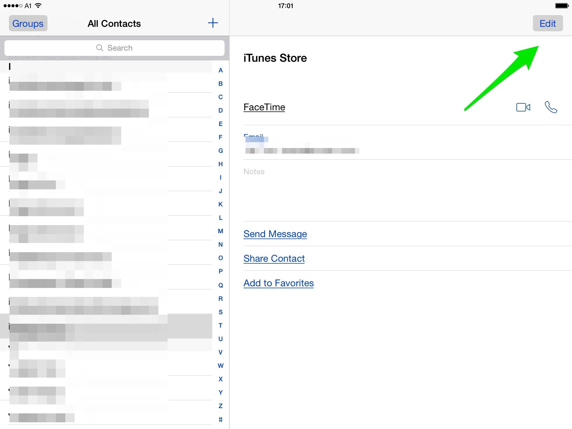Tap the plus icon to add contact

[213, 23]
